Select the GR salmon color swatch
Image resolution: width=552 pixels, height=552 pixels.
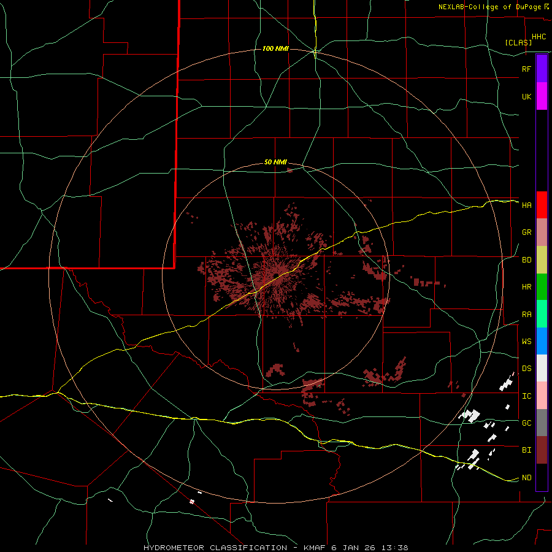pyautogui.click(x=542, y=232)
